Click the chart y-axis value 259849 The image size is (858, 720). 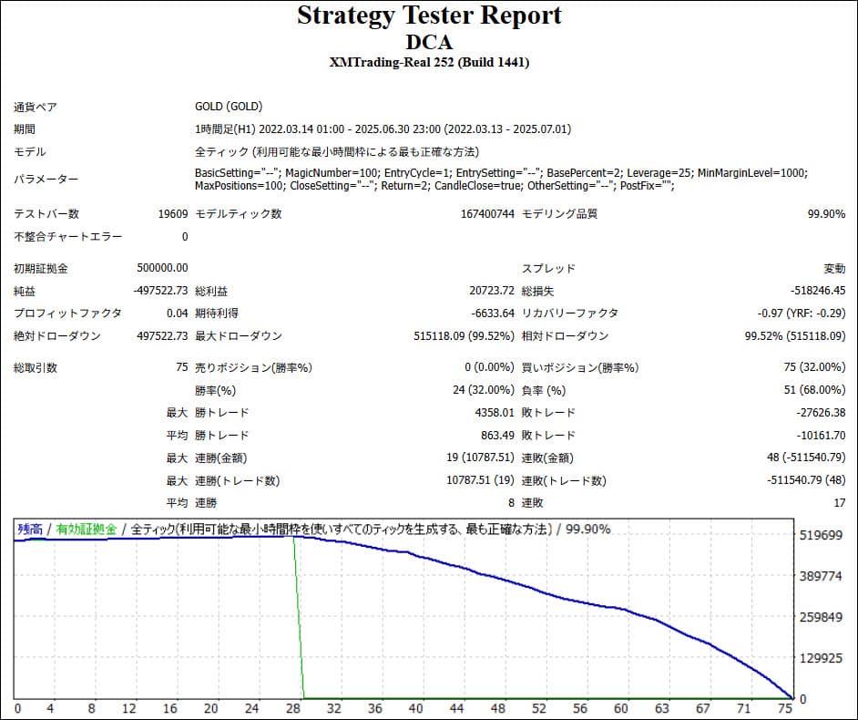point(821,617)
